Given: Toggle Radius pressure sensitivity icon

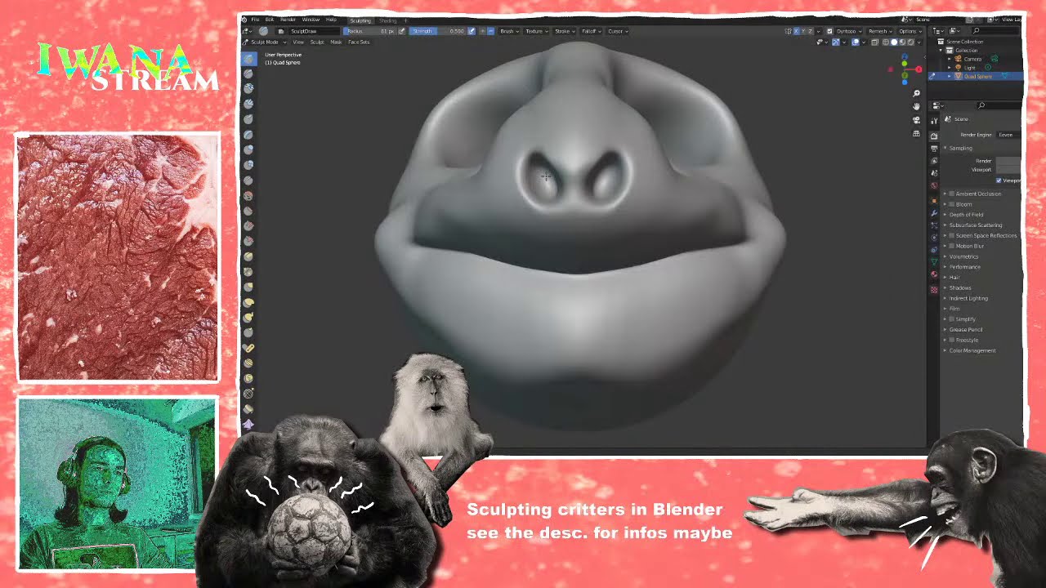Looking at the screenshot, I should (x=401, y=31).
